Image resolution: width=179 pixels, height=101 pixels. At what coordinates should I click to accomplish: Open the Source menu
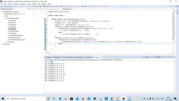tap(10, 4)
